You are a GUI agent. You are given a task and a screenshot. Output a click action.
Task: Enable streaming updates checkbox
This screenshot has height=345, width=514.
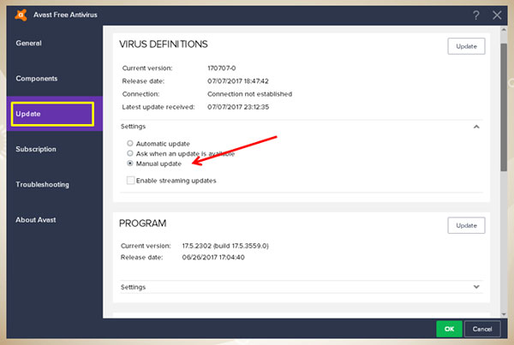coord(130,180)
